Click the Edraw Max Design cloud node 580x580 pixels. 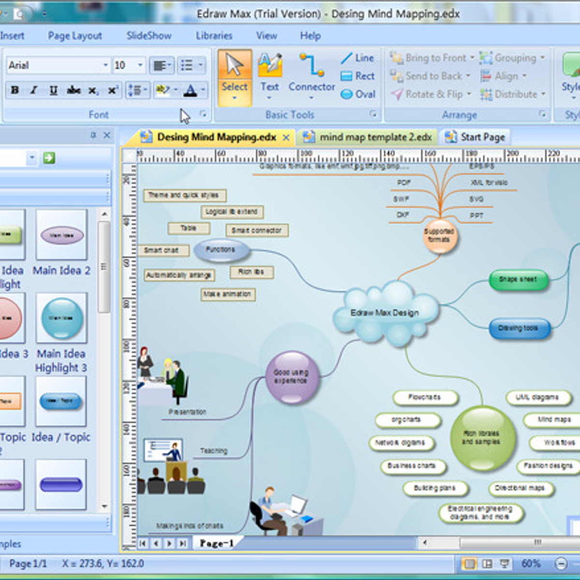[x=385, y=312]
